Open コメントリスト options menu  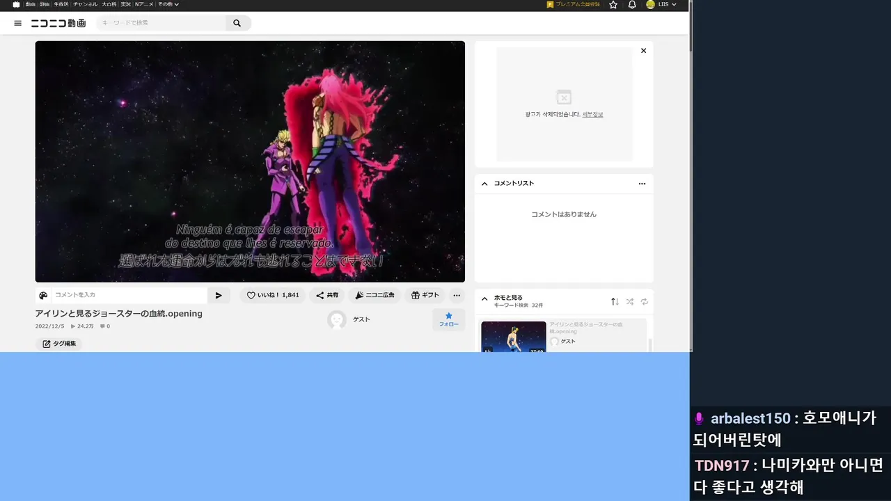642,184
